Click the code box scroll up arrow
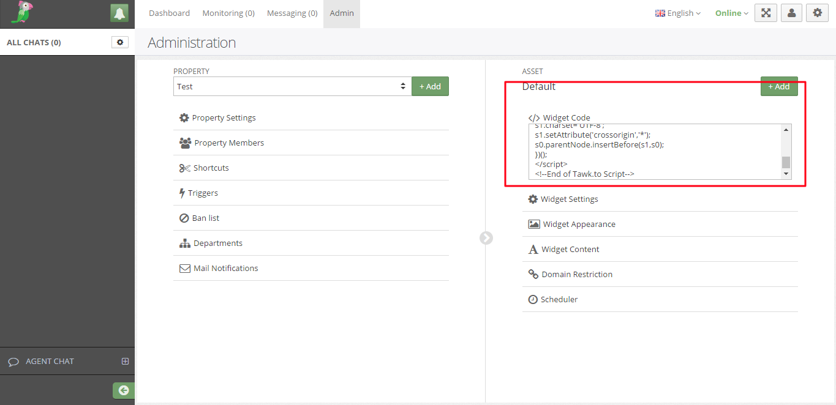This screenshot has height=405, width=836. (786, 129)
